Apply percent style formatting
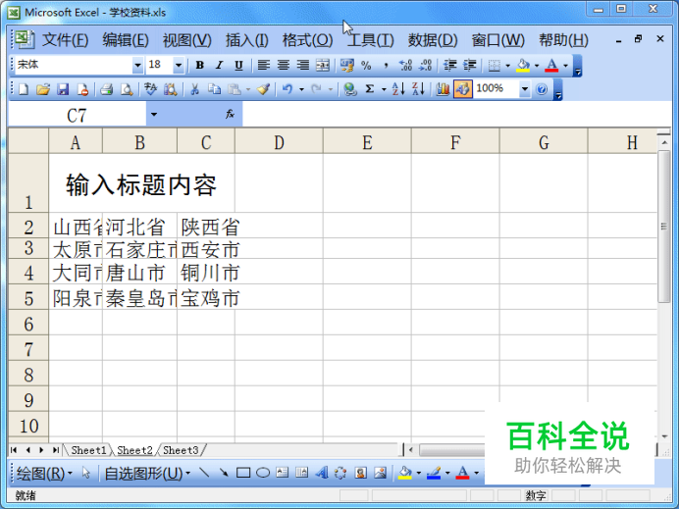This screenshot has width=679, height=509. (366, 66)
